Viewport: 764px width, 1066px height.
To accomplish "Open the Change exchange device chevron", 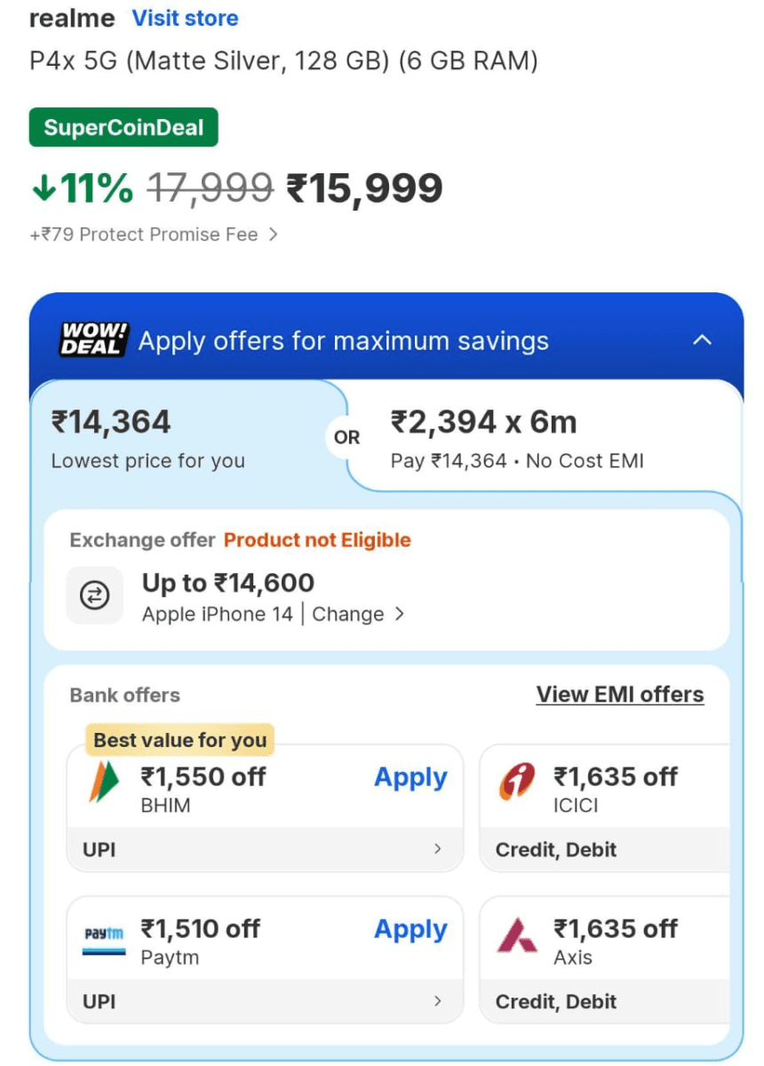I will 399,614.
